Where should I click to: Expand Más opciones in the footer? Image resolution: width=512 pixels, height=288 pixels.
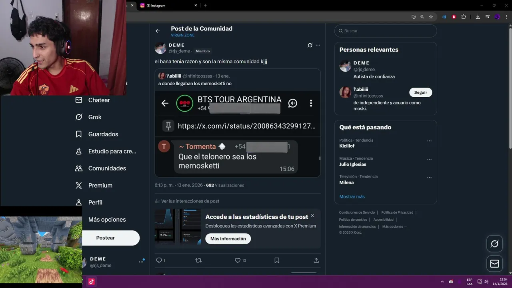click(394, 227)
